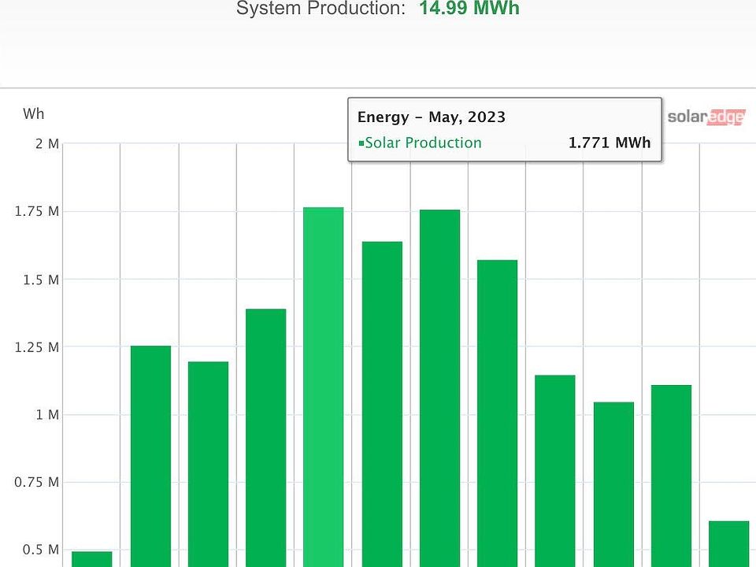Viewport: 756px width, 567px height.
Task: Click the shortest bar for January
Action: tap(91, 558)
